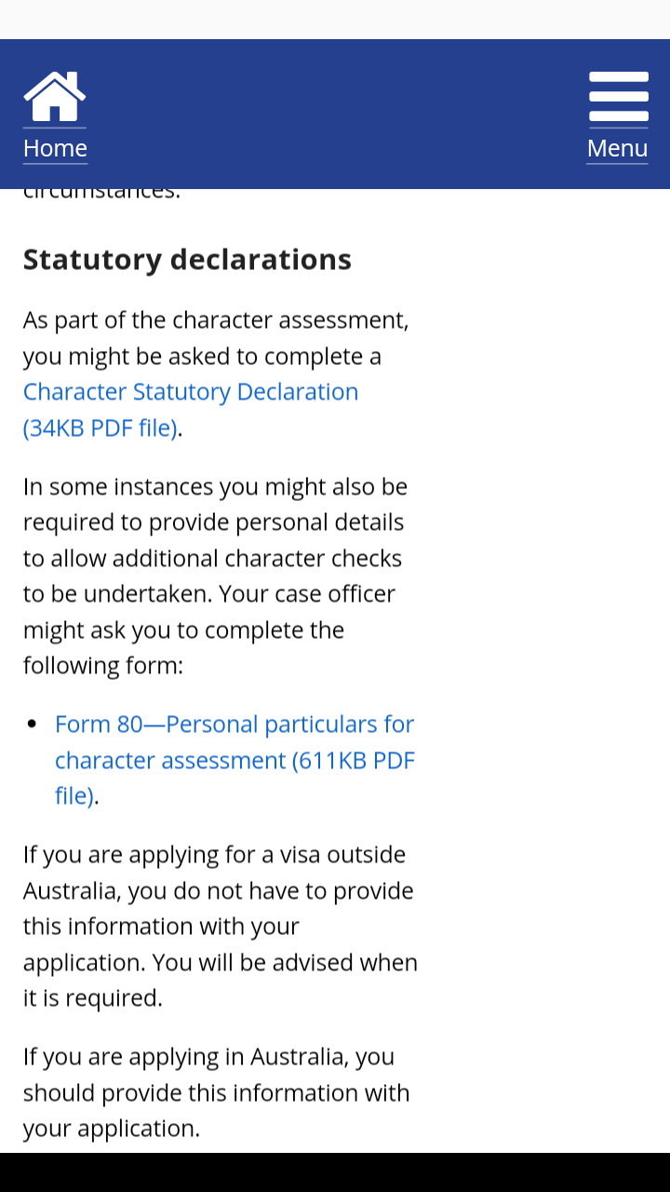Image resolution: width=670 pixels, height=1192 pixels.
Task: Click 'character assessment (611KB PDF' link line
Action: pyautogui.click(x=234, y=760)
